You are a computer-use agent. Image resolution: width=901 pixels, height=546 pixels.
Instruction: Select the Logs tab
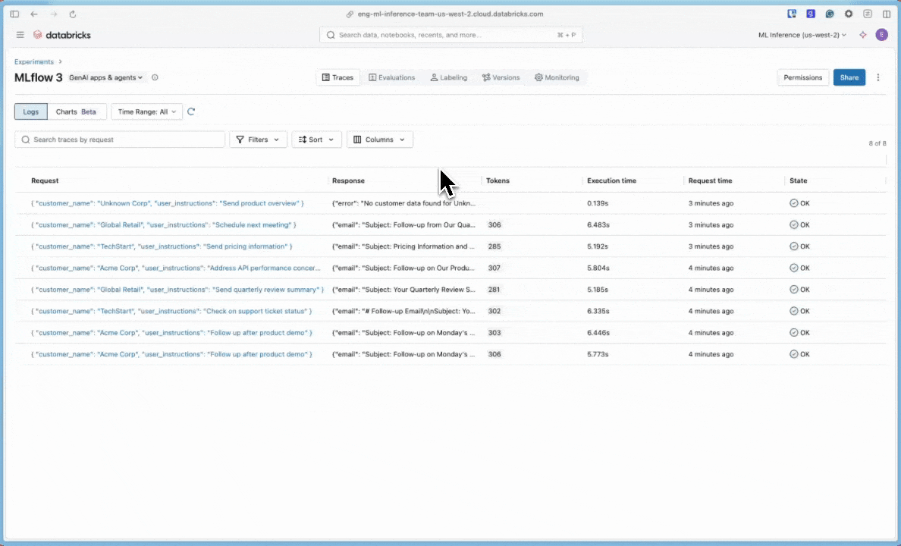(x=30, y=111)
